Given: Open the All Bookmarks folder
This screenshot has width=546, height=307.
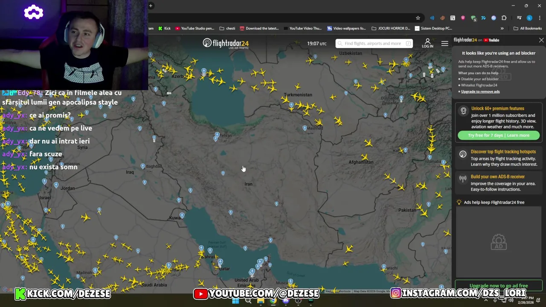Looking at the screenshot, I should click(x=528, y=29).
